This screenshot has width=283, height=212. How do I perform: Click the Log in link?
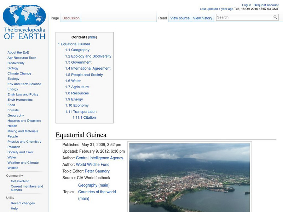pos(247,5)
